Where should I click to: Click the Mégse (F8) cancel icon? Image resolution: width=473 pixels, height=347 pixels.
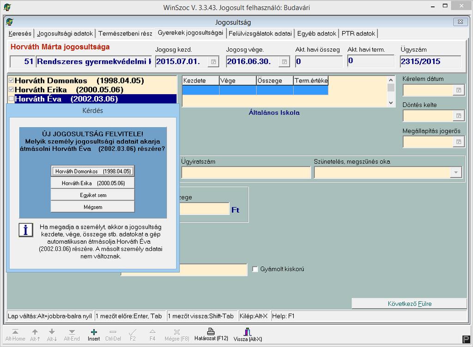177,332
